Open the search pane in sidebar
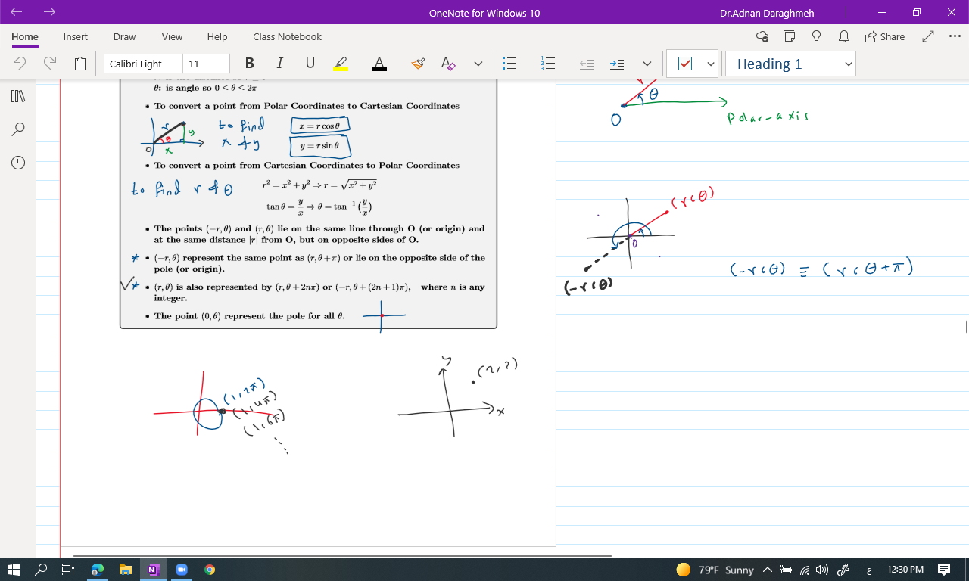The width and height of the screenshot is (969, 581). point(18,129)
